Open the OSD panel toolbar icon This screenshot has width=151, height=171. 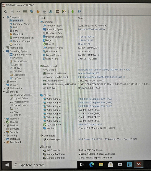[57, 11]
